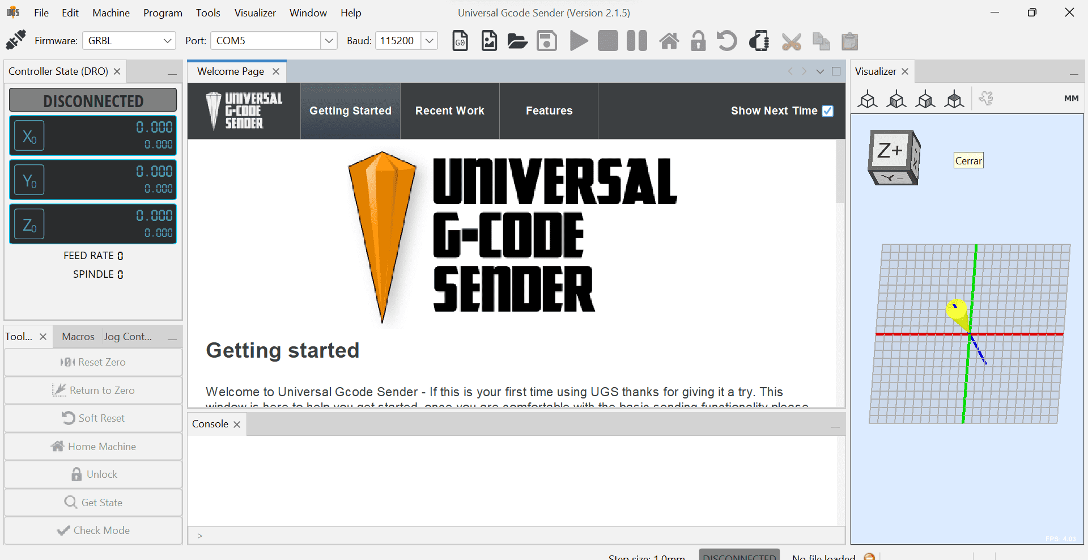Close the Console tab
Viewport: 1088px width, 560px height.
pyautogui.click(x=237, y=425)
